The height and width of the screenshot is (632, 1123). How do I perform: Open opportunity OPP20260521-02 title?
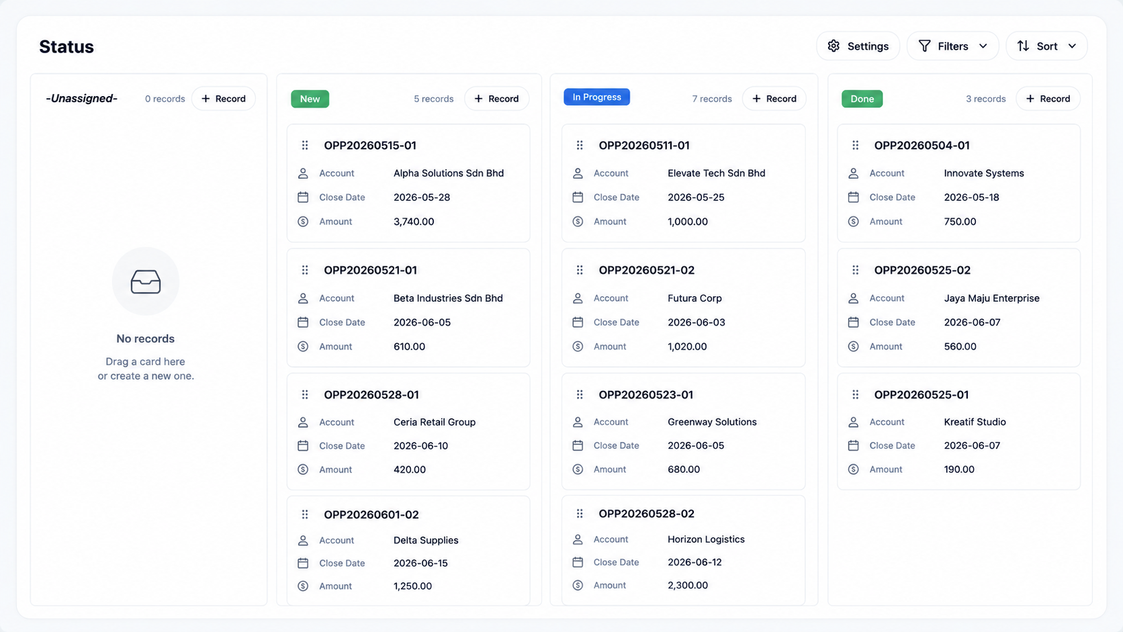point(647,270)
